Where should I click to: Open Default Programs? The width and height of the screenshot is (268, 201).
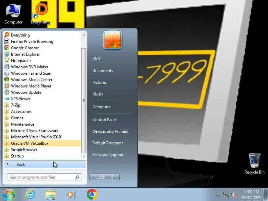tap(108, 143)
